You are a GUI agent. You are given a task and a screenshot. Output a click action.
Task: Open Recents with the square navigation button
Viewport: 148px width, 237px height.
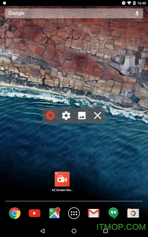pos(105,231)
